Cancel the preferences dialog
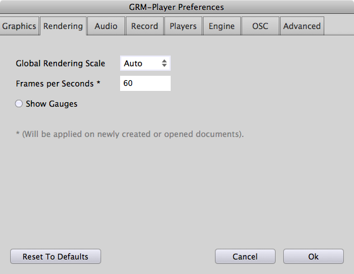354x274 pixels. tap(245, 256)
